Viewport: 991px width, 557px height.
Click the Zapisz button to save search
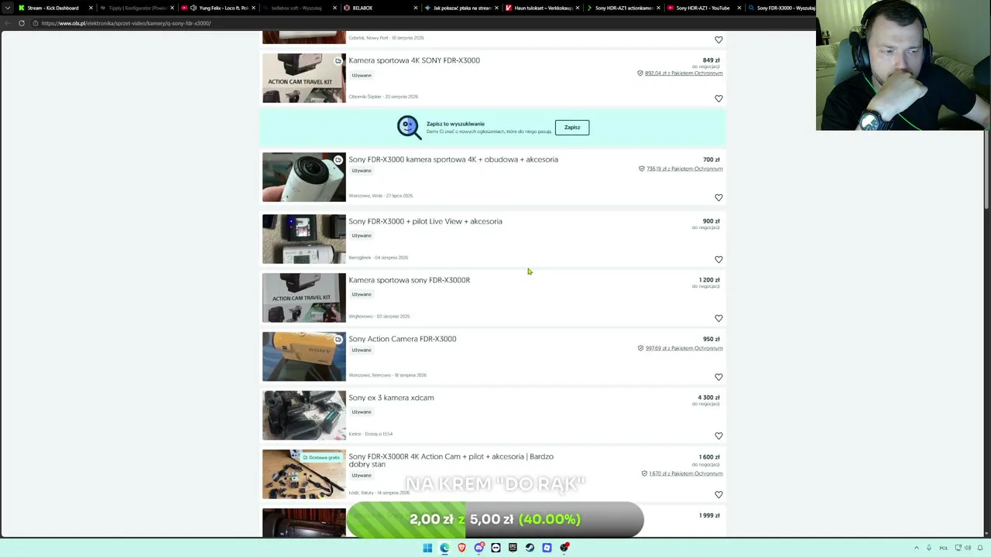click(572, 127)
